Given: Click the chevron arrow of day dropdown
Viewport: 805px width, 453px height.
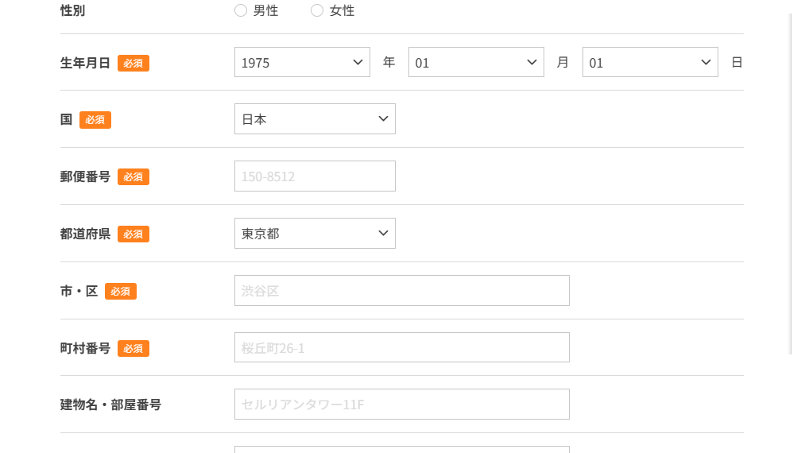Looking at the screenshot, I should click(x=706, y=62).
